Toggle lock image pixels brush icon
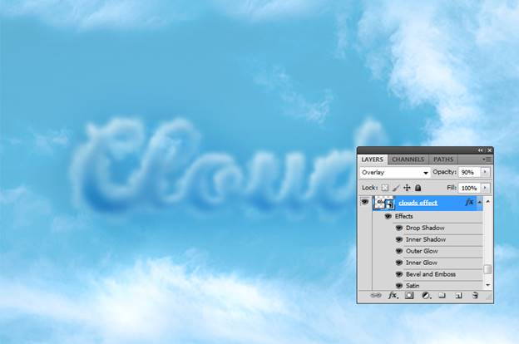Screen dimensions: 519x344 click(396, 188)
